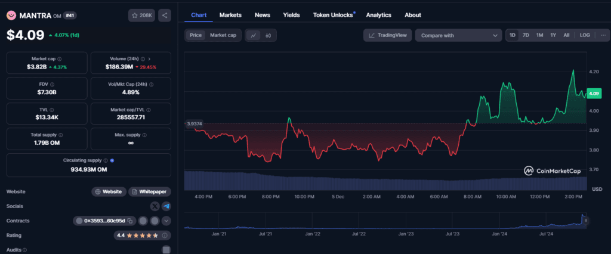The height and width of the screenshot is (254, 611).
Task: Expand more contracts chevron
Action: [x=166, y=221]
